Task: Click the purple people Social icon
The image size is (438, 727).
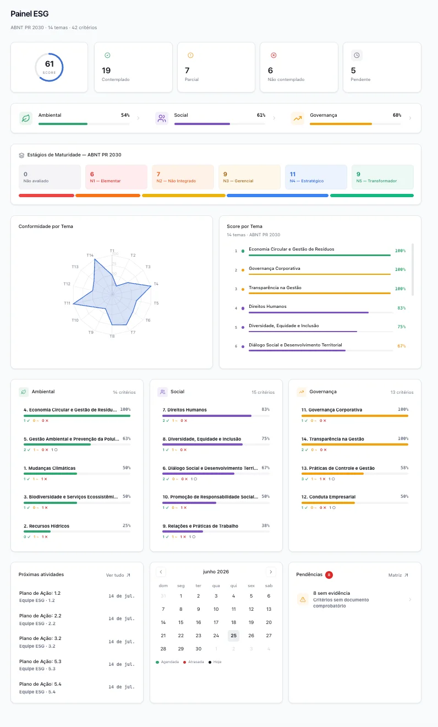Action: pyautogui.click(x=161, y=118)
